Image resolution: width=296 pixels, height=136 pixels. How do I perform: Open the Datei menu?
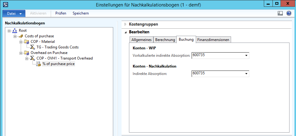coord(14,14)
